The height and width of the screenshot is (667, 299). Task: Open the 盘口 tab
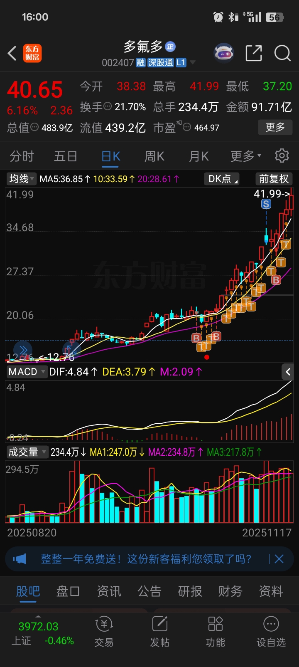(x=68, y=591)
